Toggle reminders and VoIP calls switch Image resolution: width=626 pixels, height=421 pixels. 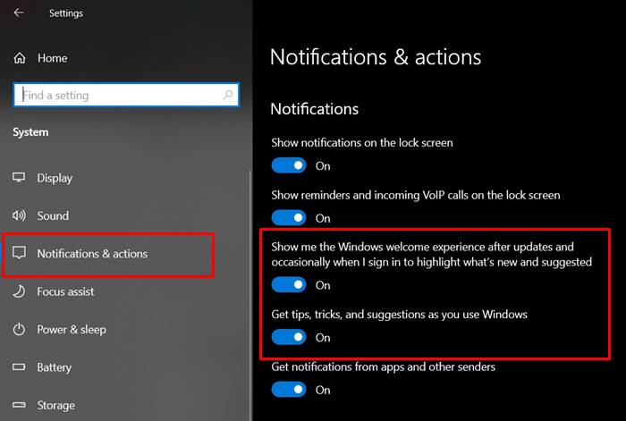(x=289, y=218)
